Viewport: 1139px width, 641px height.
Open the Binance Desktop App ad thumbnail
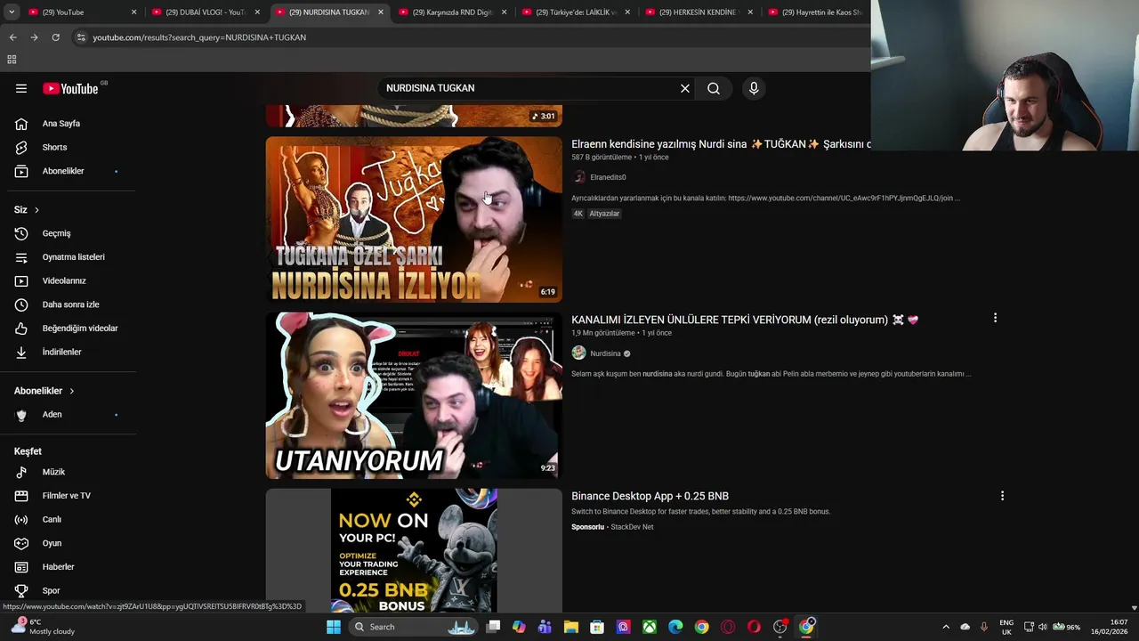click(414, 550)
